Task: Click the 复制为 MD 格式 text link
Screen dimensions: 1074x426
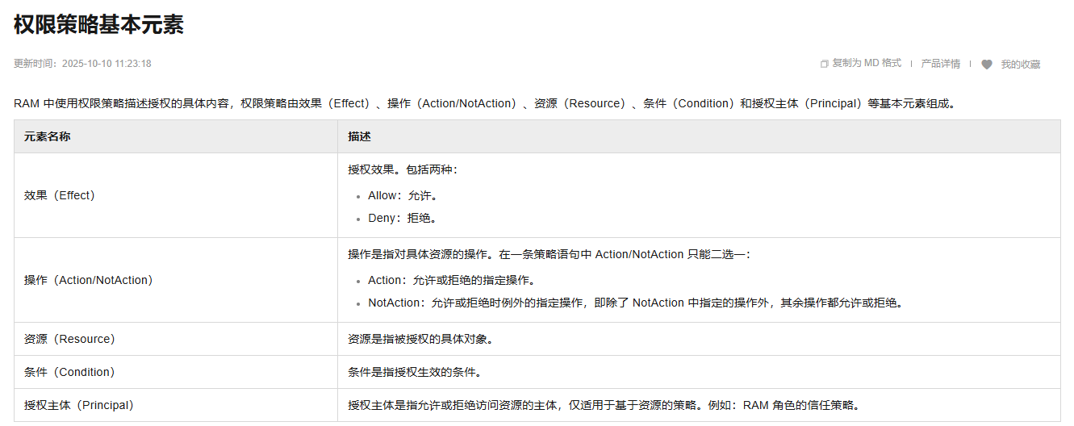Action: tap(867, 63)
